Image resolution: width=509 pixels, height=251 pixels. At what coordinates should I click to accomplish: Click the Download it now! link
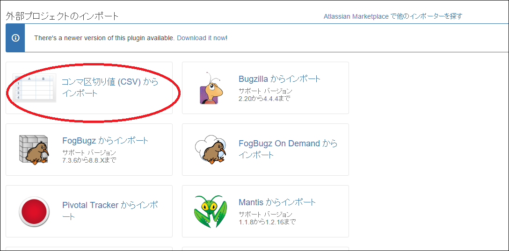[202, 38]
